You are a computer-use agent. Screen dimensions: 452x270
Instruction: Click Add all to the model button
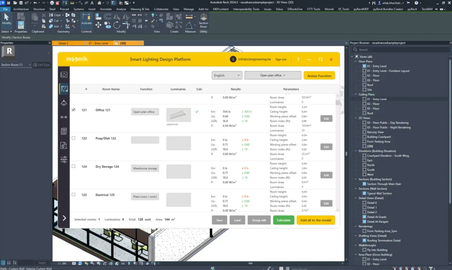click(316, 220)
